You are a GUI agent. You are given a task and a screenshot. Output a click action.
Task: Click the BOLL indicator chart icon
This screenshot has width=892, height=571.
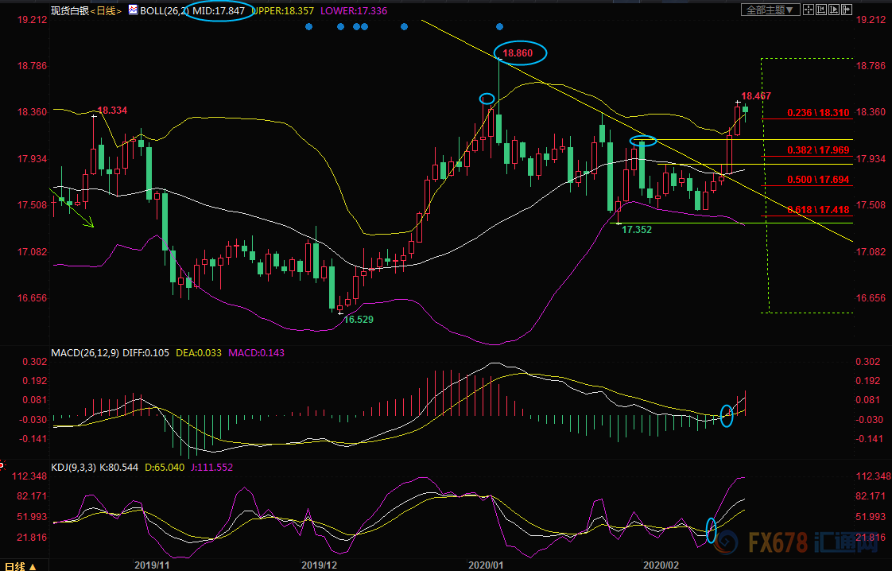pos(131,11)
